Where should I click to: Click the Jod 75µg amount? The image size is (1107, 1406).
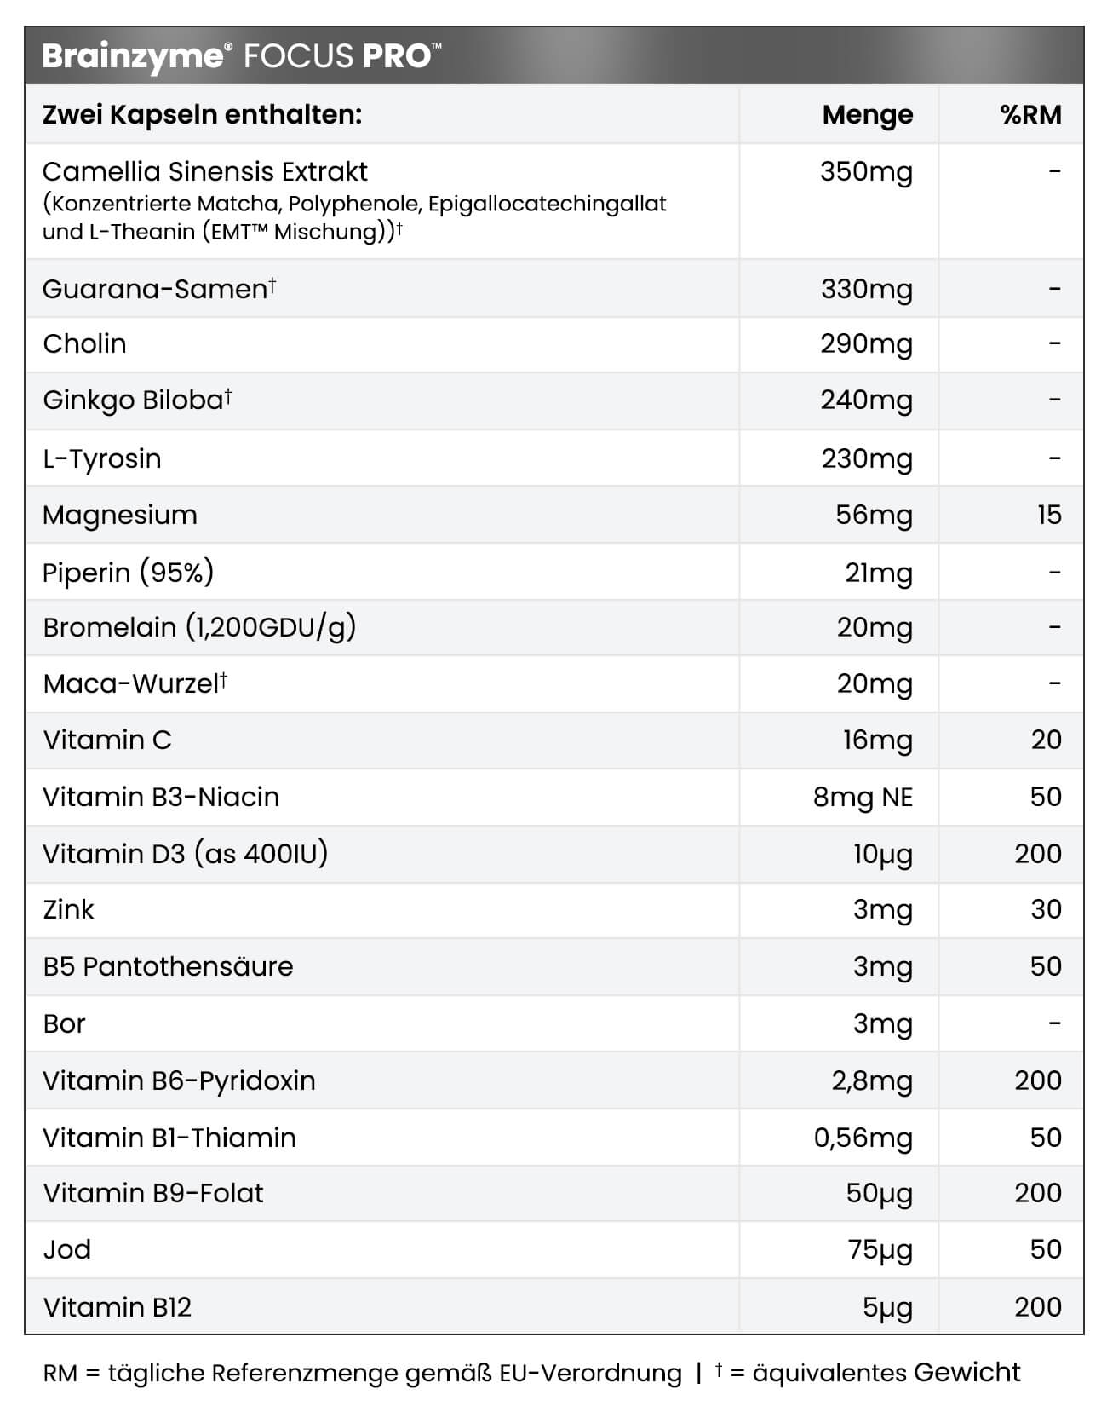pyautogui.click(x=880, y=1249)
